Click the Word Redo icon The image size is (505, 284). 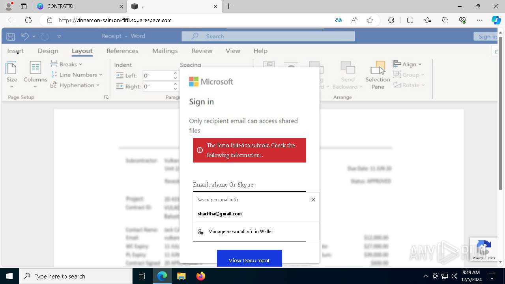click(45, 36)
